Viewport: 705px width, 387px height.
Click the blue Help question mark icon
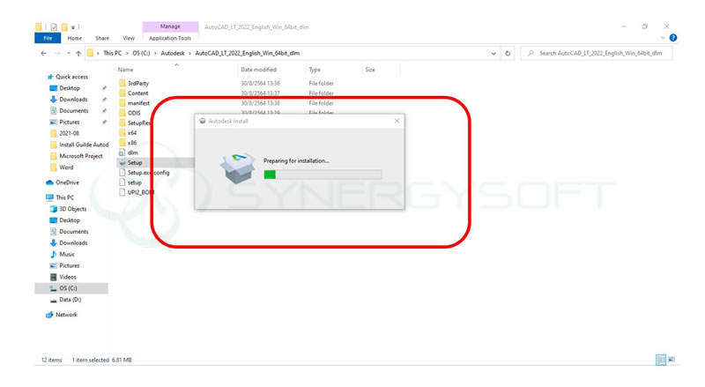click(673, 38)
